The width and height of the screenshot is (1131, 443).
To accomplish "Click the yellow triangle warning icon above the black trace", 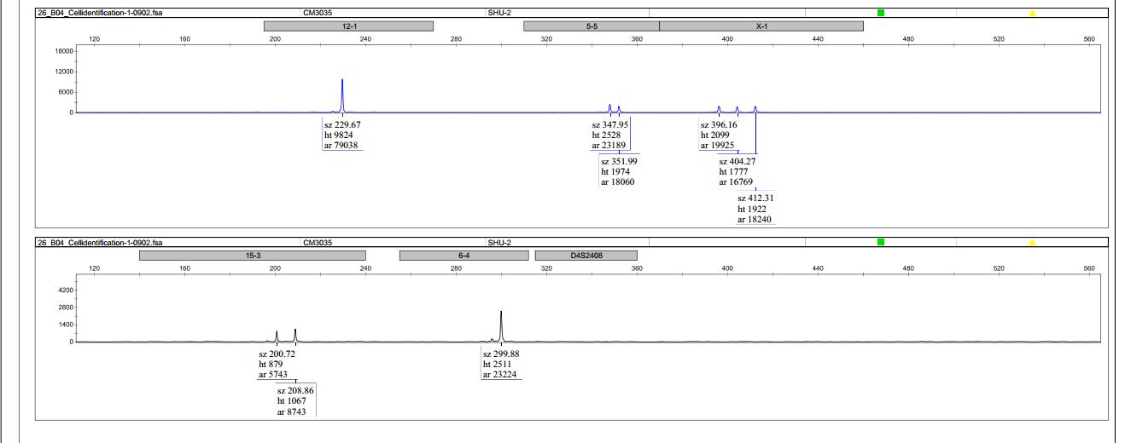I will [x=1032, y=242].
